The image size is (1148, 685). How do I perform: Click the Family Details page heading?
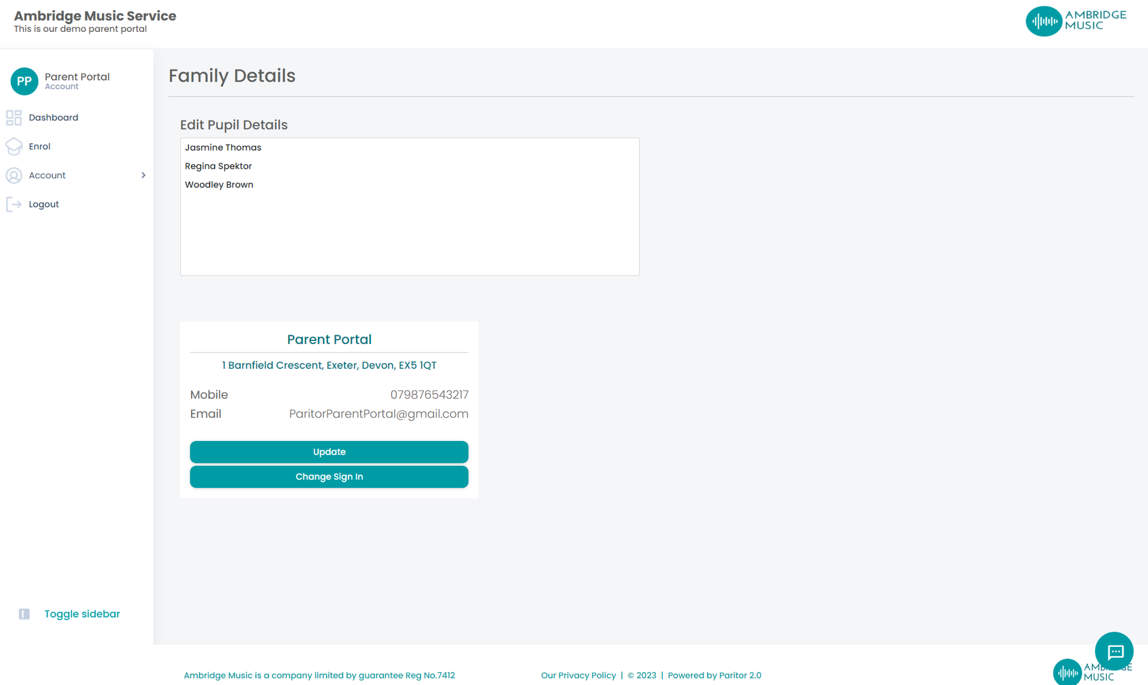coord(232,76)
